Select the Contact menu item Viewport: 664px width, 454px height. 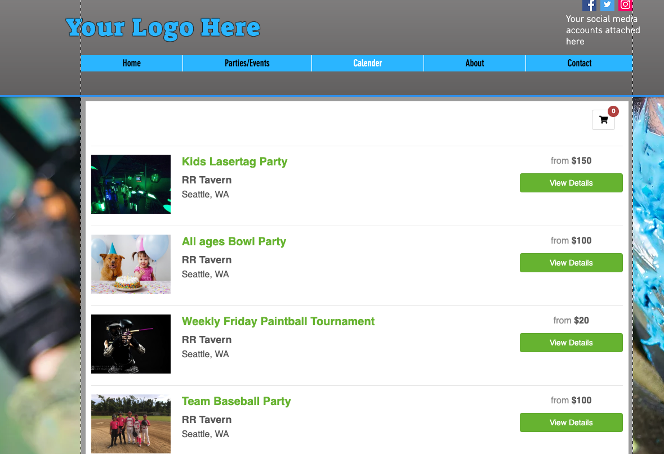click(580, 63)
